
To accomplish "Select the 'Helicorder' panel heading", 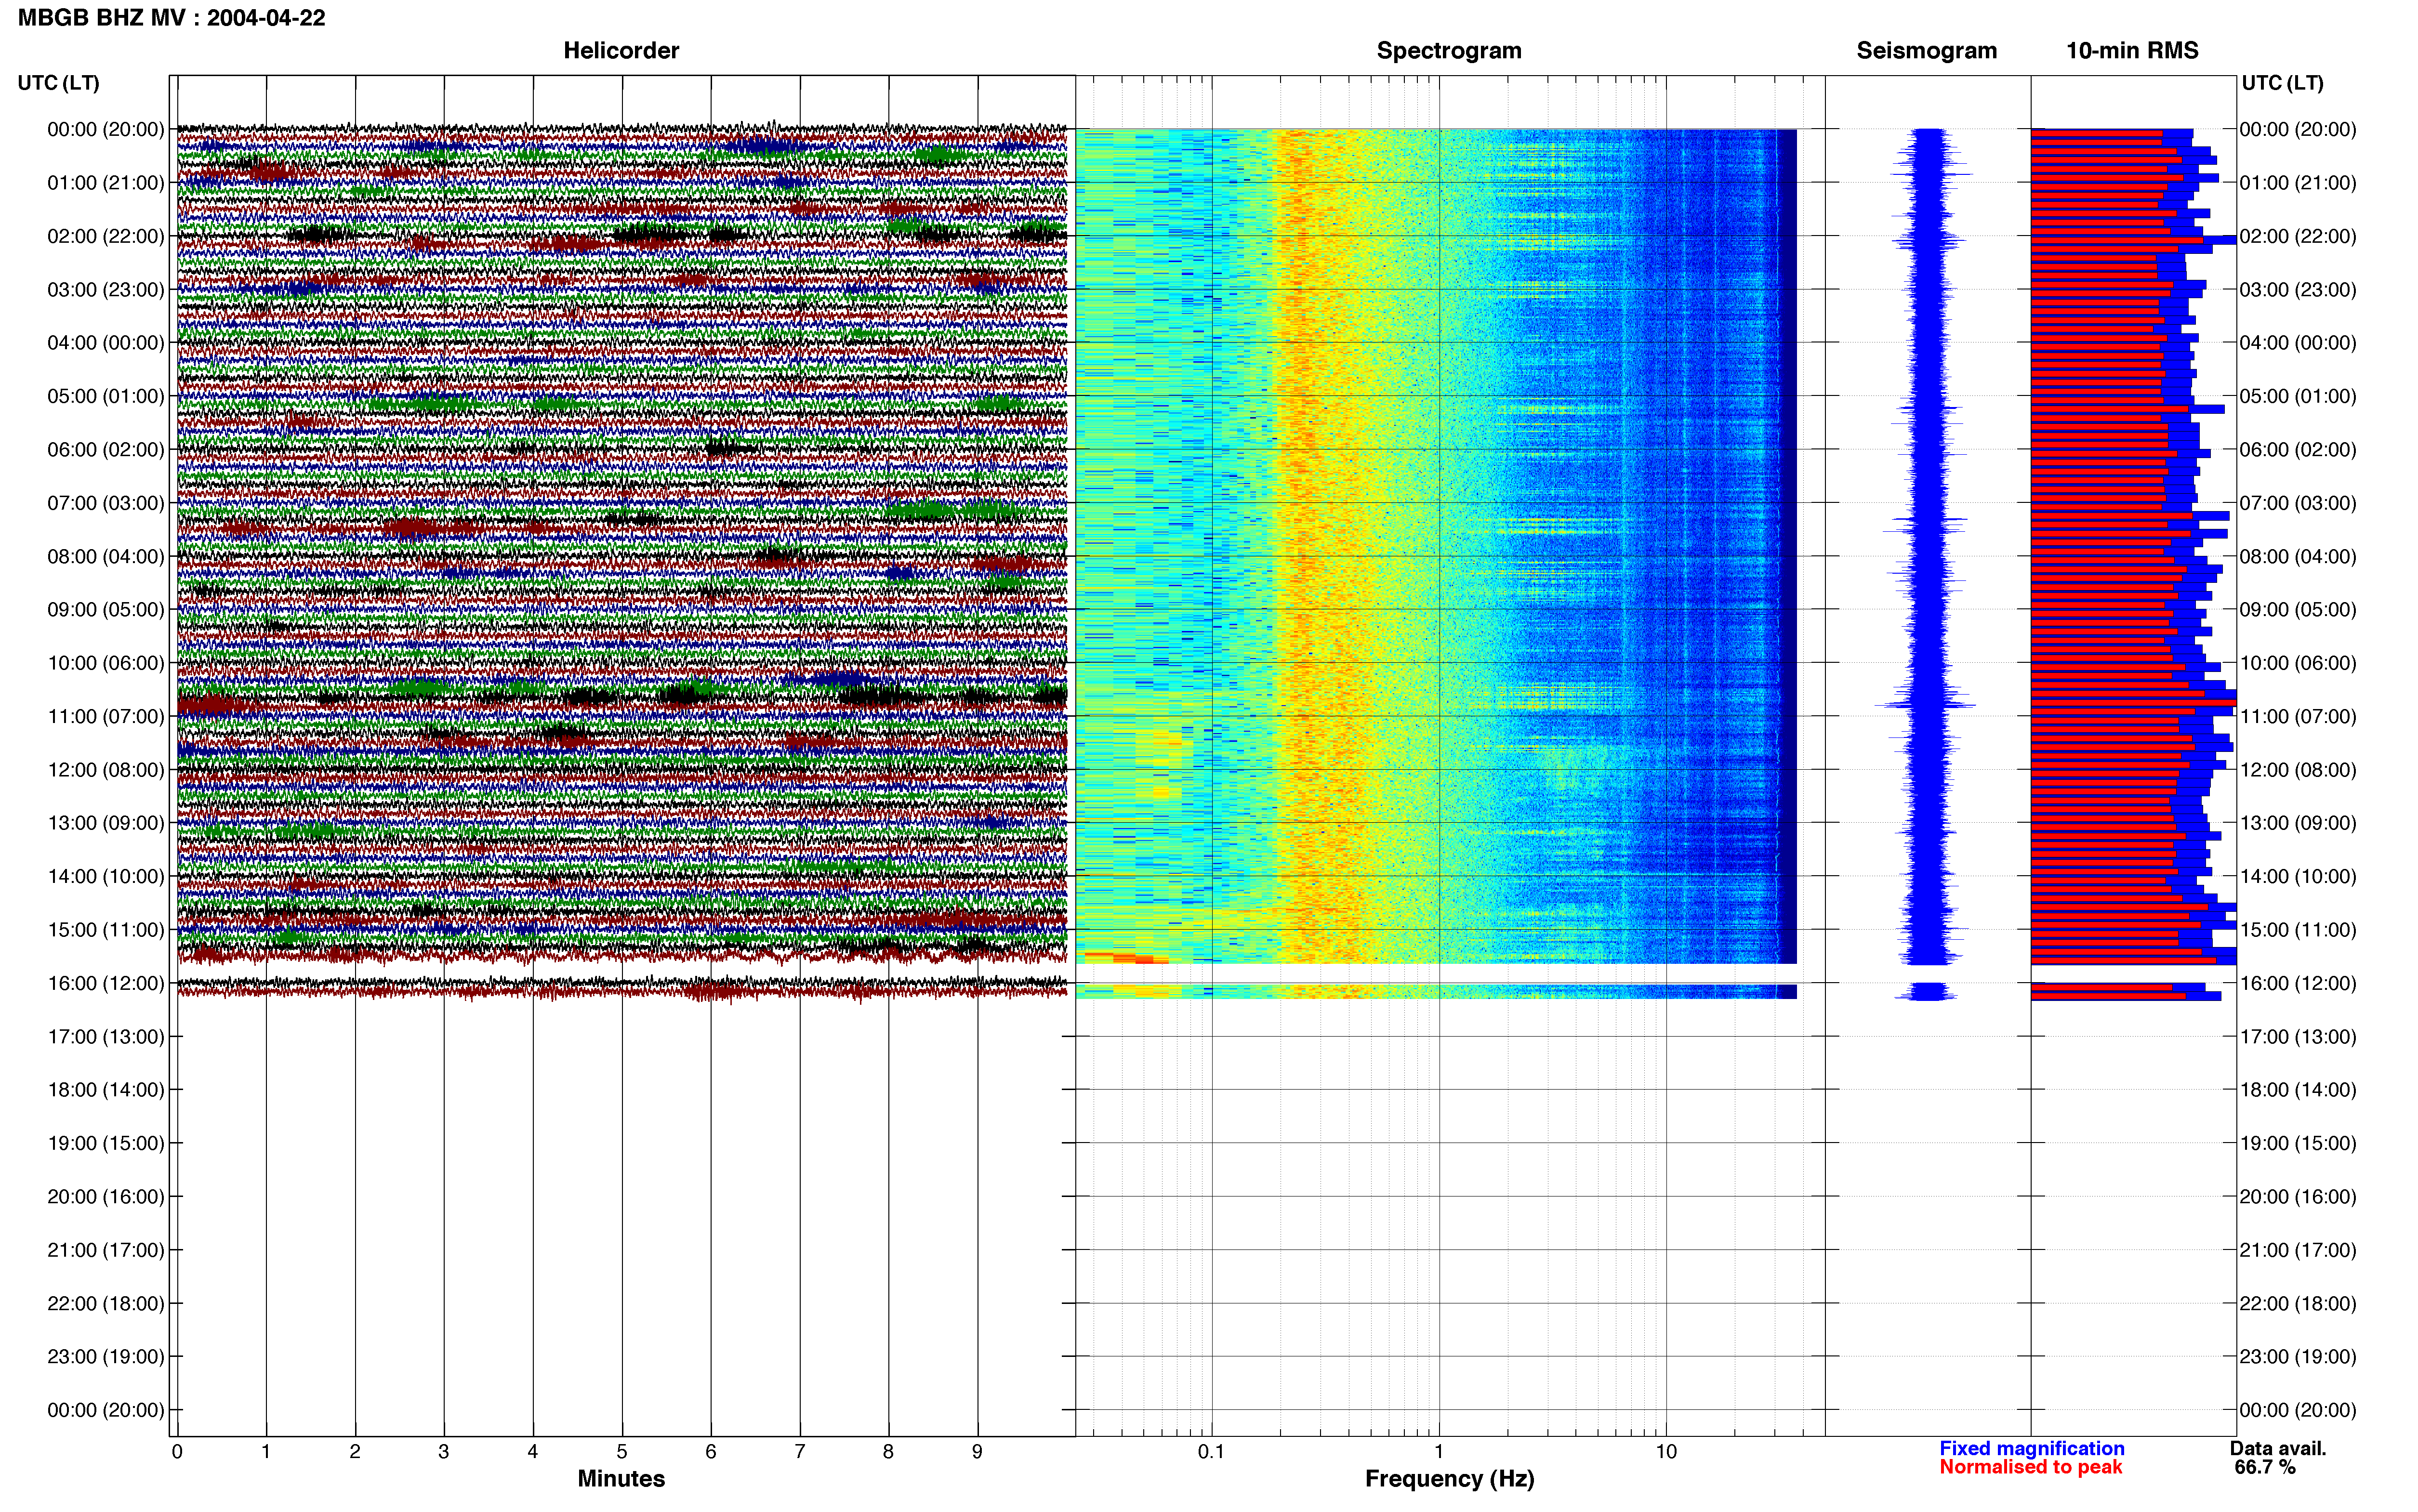I will pos(621,51).
